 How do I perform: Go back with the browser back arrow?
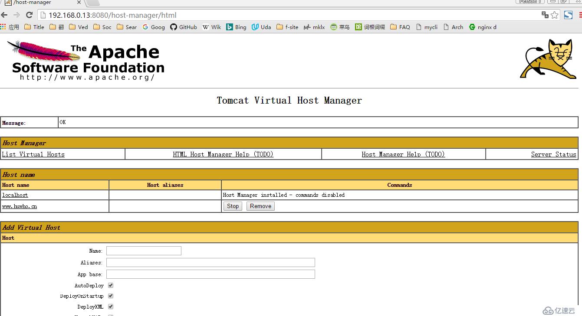(x=4, y=15)
